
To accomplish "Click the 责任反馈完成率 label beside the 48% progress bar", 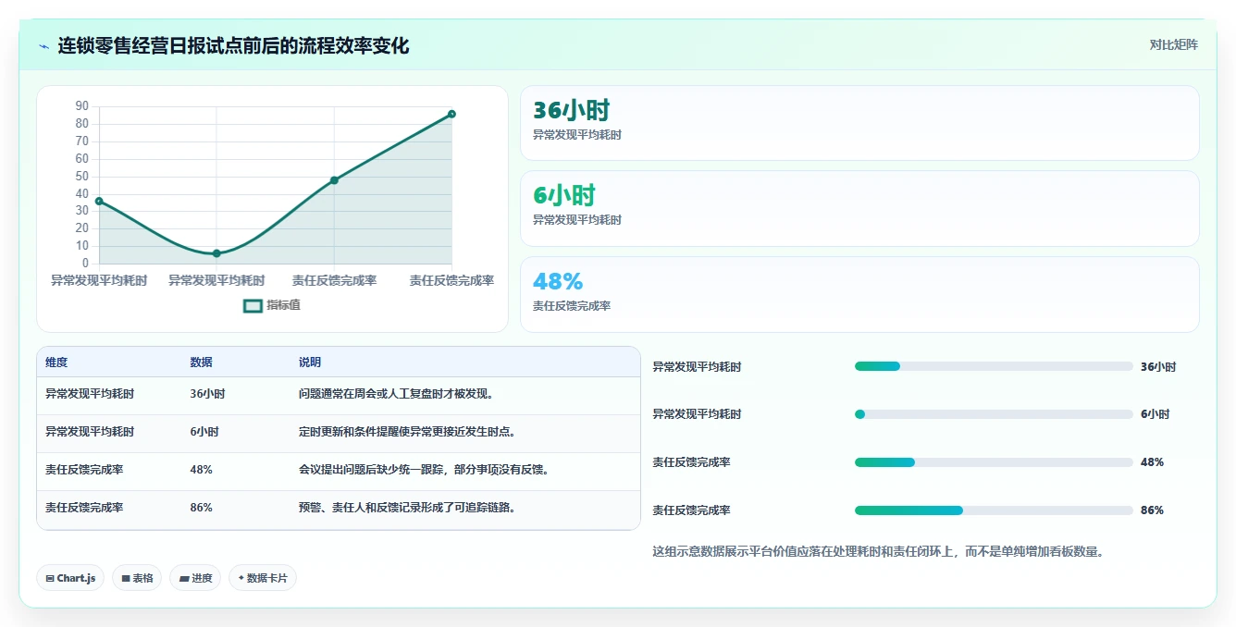I will (x=691, y=462).
